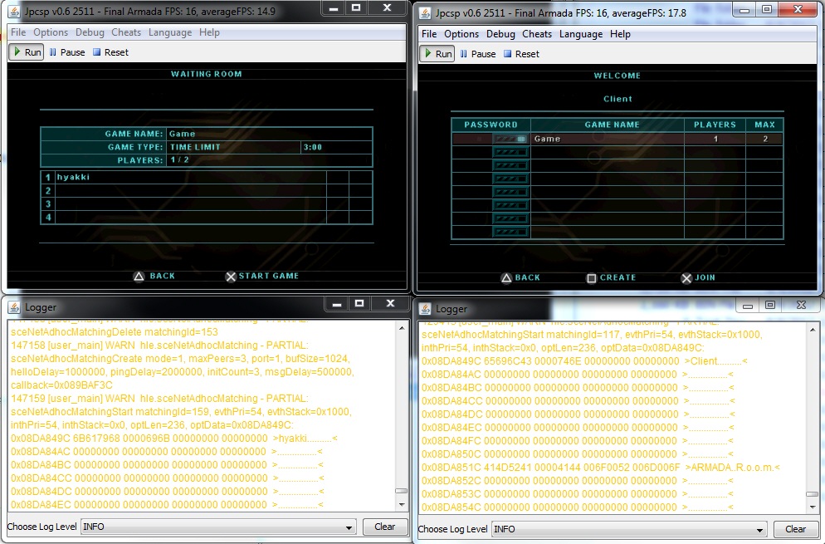Click log line 'sceNetAdhocMatchingDelete matchingId=153'
Screen dimensions: 825x544
[x=115, y=331]
